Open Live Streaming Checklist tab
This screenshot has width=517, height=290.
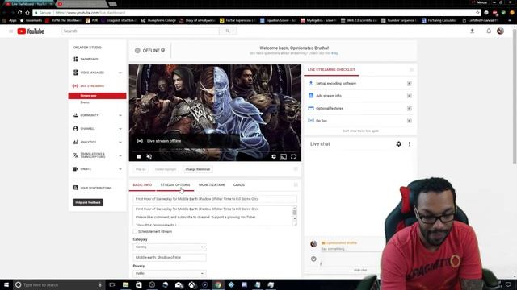point(331,70)
